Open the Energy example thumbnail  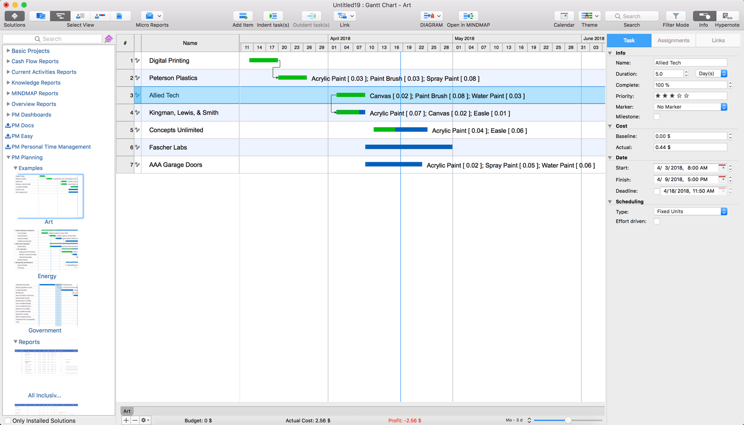47,250
